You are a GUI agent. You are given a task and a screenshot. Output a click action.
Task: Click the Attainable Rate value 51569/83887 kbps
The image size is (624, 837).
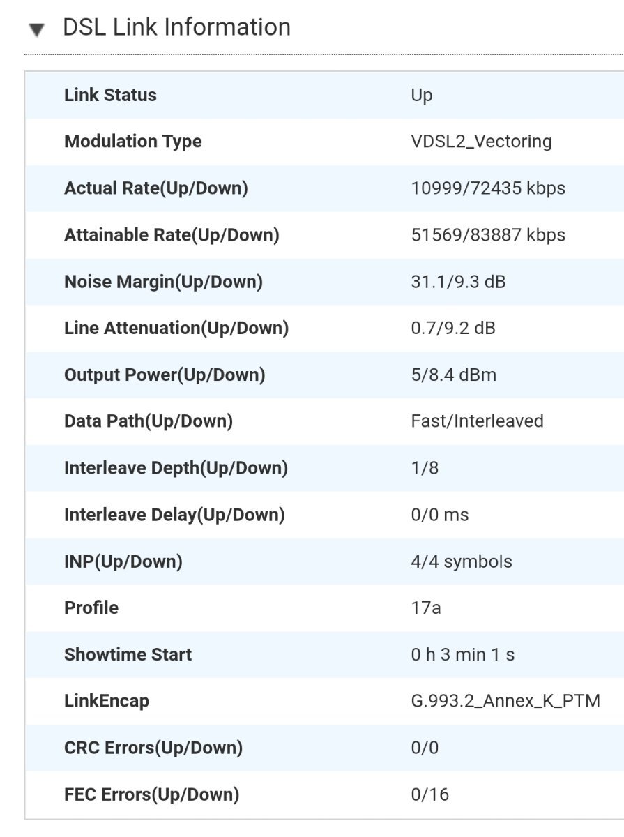click(488, 235)
